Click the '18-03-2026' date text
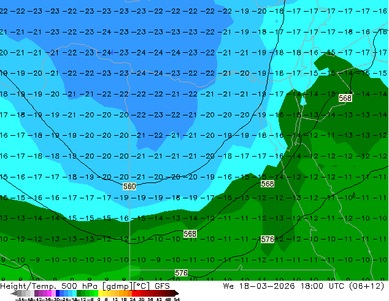The image size is (389, 301). point(267,286)
